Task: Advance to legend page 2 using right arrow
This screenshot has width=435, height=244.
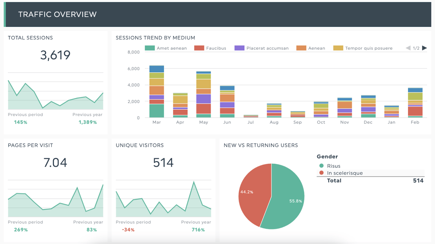Action: [x=424, y=48]
